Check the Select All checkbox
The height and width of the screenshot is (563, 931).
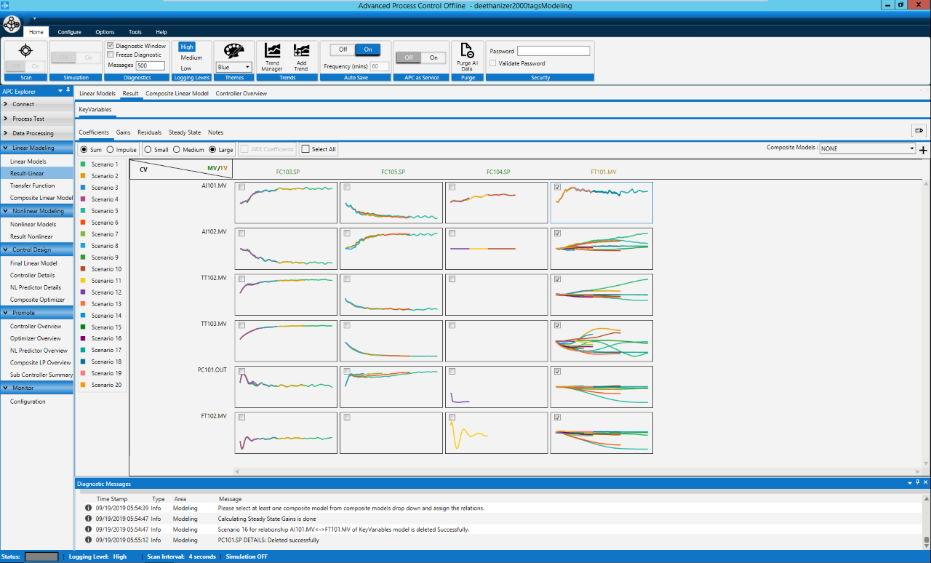click(x=305, y=150)
